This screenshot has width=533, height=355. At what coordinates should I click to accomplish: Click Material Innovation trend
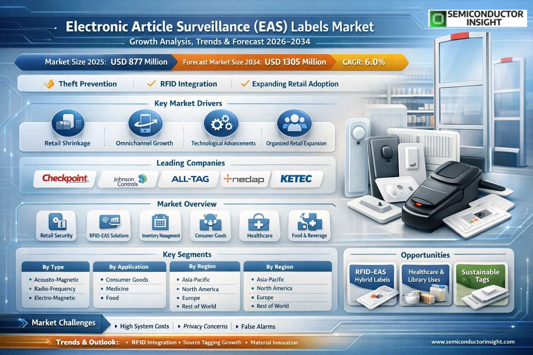[x=274, y=343]
